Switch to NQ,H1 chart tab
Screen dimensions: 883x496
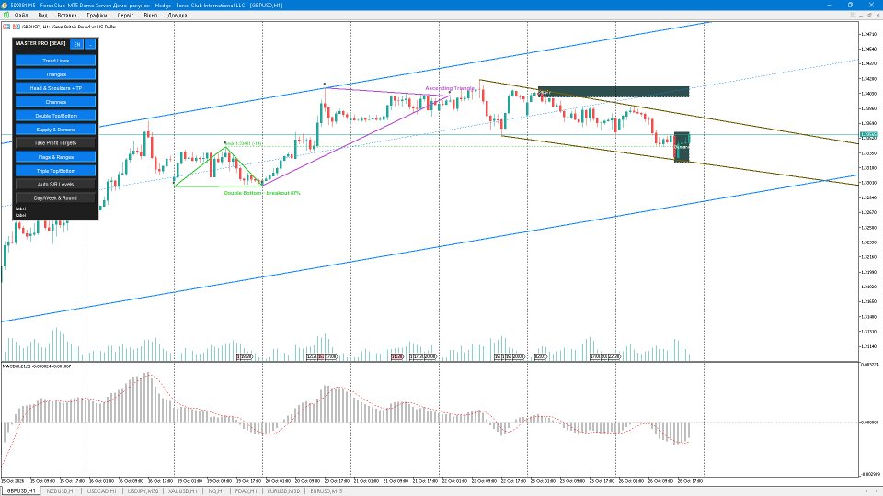pos(216,490)
